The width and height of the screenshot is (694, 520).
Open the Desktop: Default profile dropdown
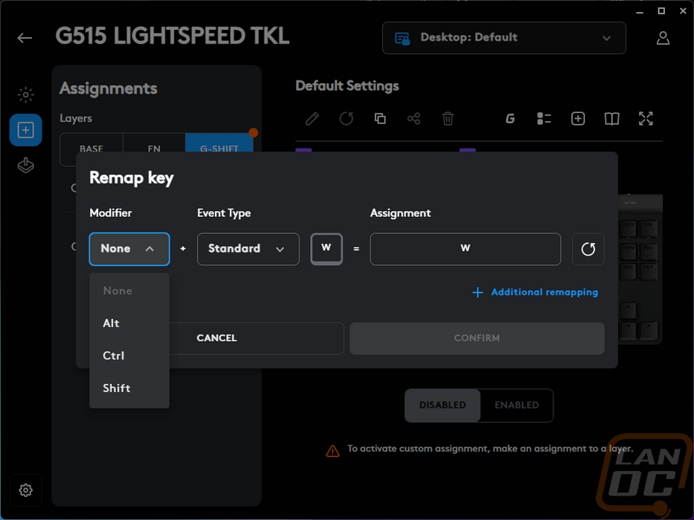[504, 38]
